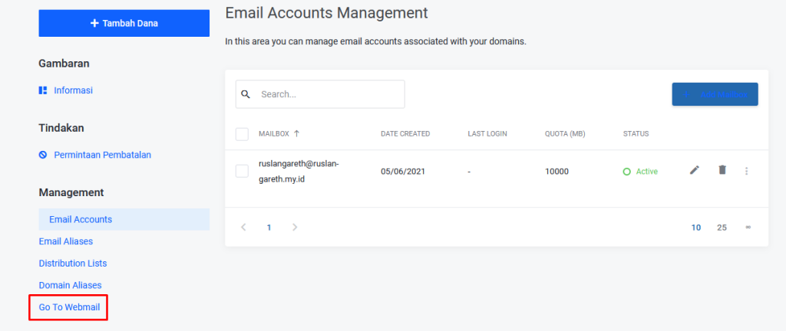Viewport: 786px width, 331px height.
Task: Focus the Search input field
Action: tap(329, 94)
